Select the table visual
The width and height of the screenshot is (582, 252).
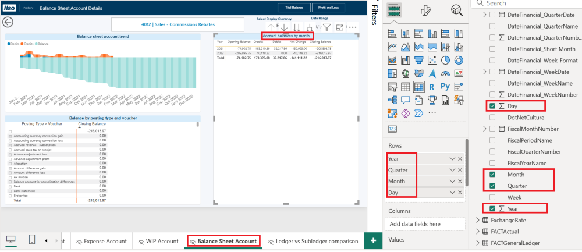405,87
